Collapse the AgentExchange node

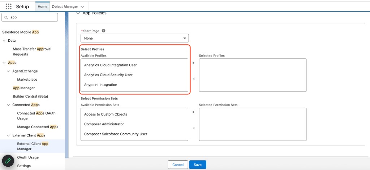click(8, 71)
